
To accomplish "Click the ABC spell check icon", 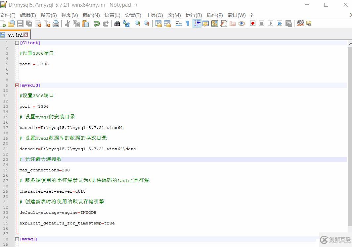I will [x=300, y=23].
